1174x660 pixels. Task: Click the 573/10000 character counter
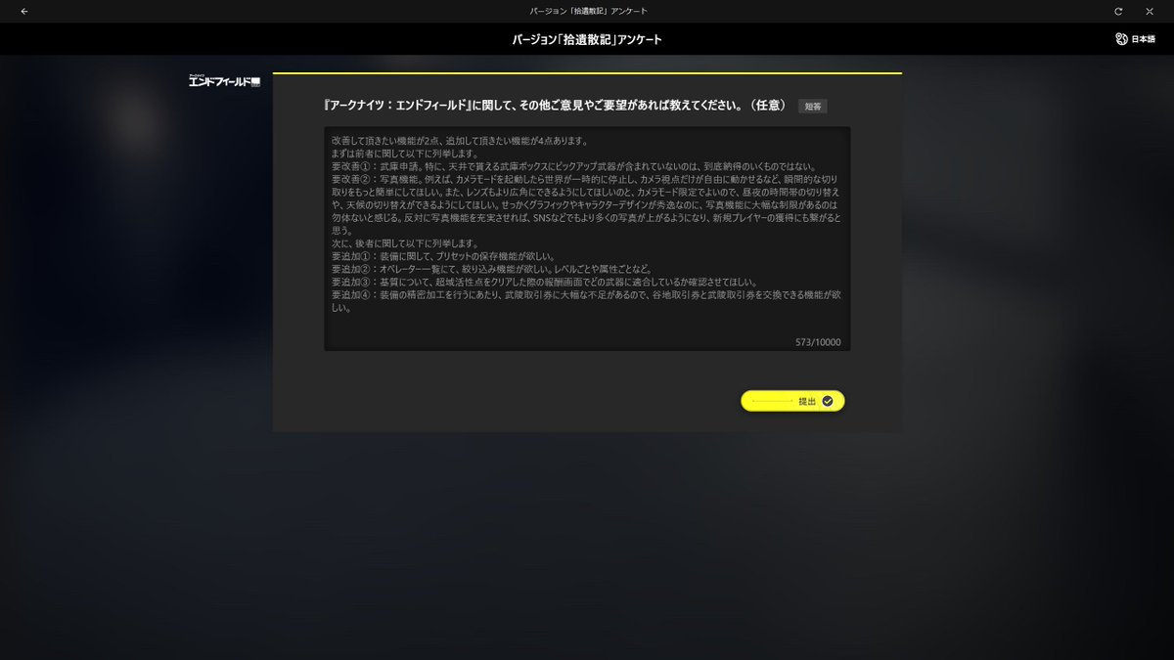pos(818,342)
